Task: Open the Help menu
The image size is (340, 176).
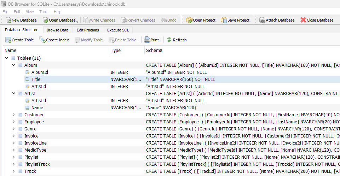Action: pyautogui.click(x=57, y=12)
